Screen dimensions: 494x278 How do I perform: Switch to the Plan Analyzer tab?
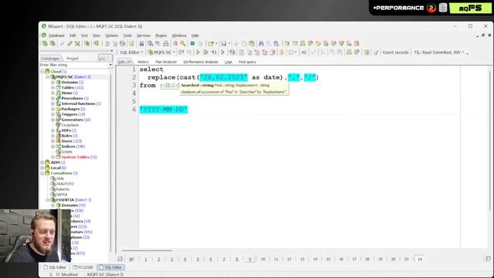point(166,62)
